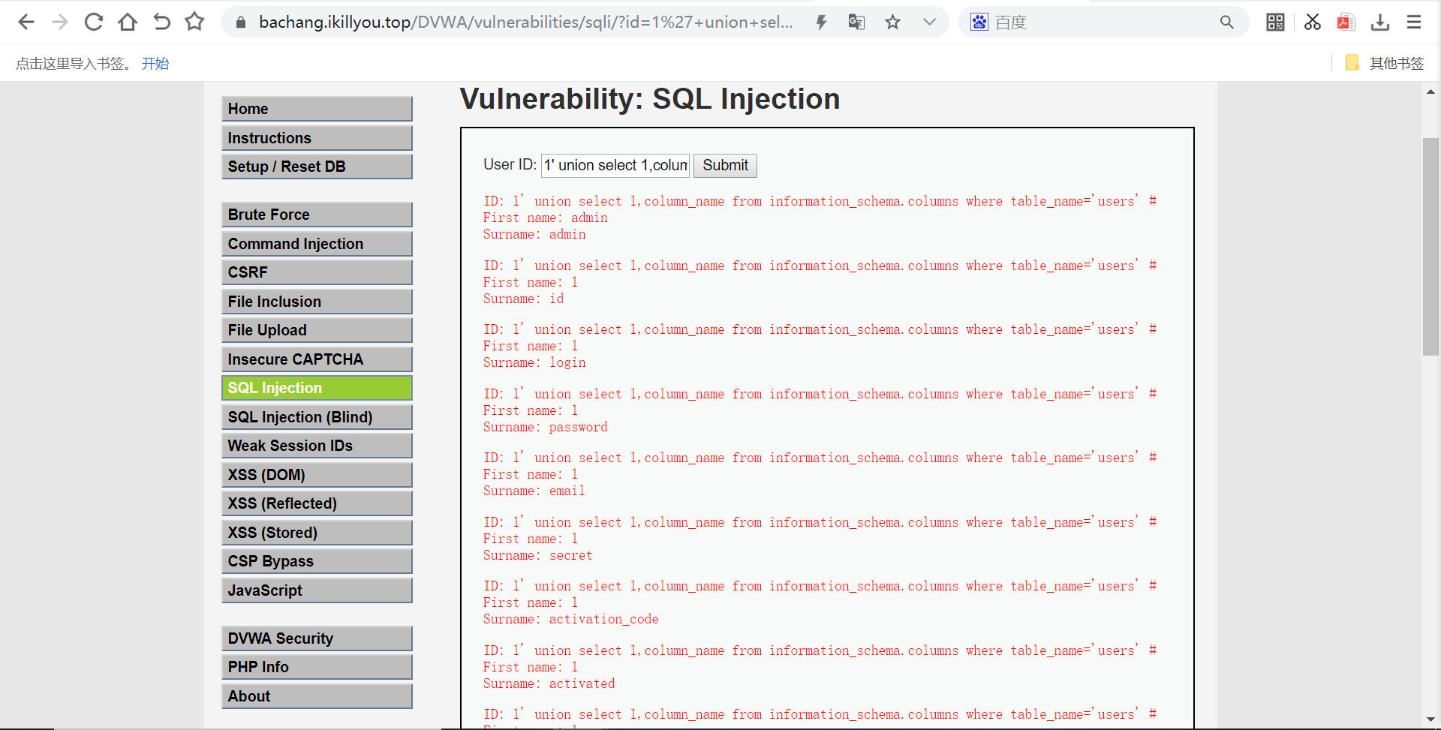1441x730 pixels.
Task: Click the address bar URL field
Action: [525, 23]
